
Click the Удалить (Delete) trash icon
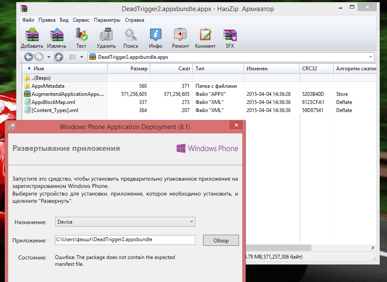pos(106,35)
